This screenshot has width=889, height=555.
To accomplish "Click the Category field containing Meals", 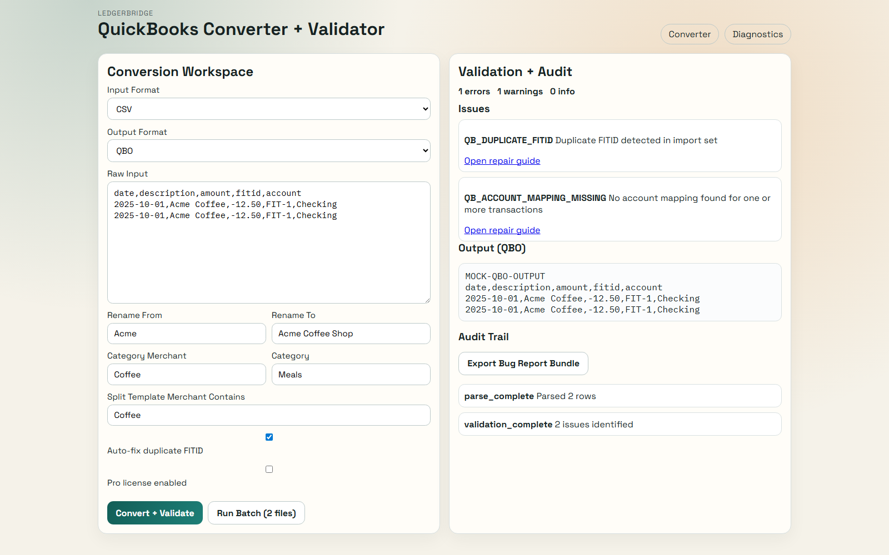I will tap(351, 374).
